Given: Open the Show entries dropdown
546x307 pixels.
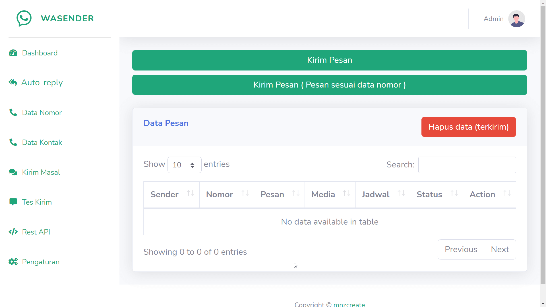Looking at the screenshot, I should 184,165.
